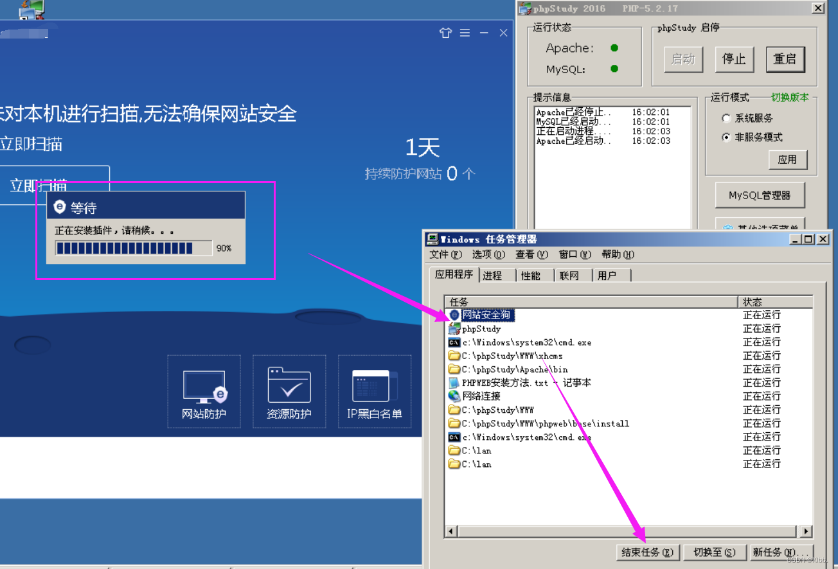
Task: Click the folder icon for phpweb\base\install
Action: [x=454, y=423]
